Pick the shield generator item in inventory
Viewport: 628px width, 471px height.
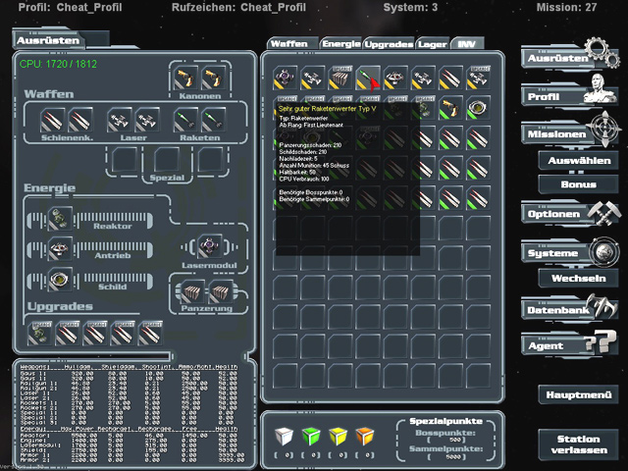pos(478,107)
